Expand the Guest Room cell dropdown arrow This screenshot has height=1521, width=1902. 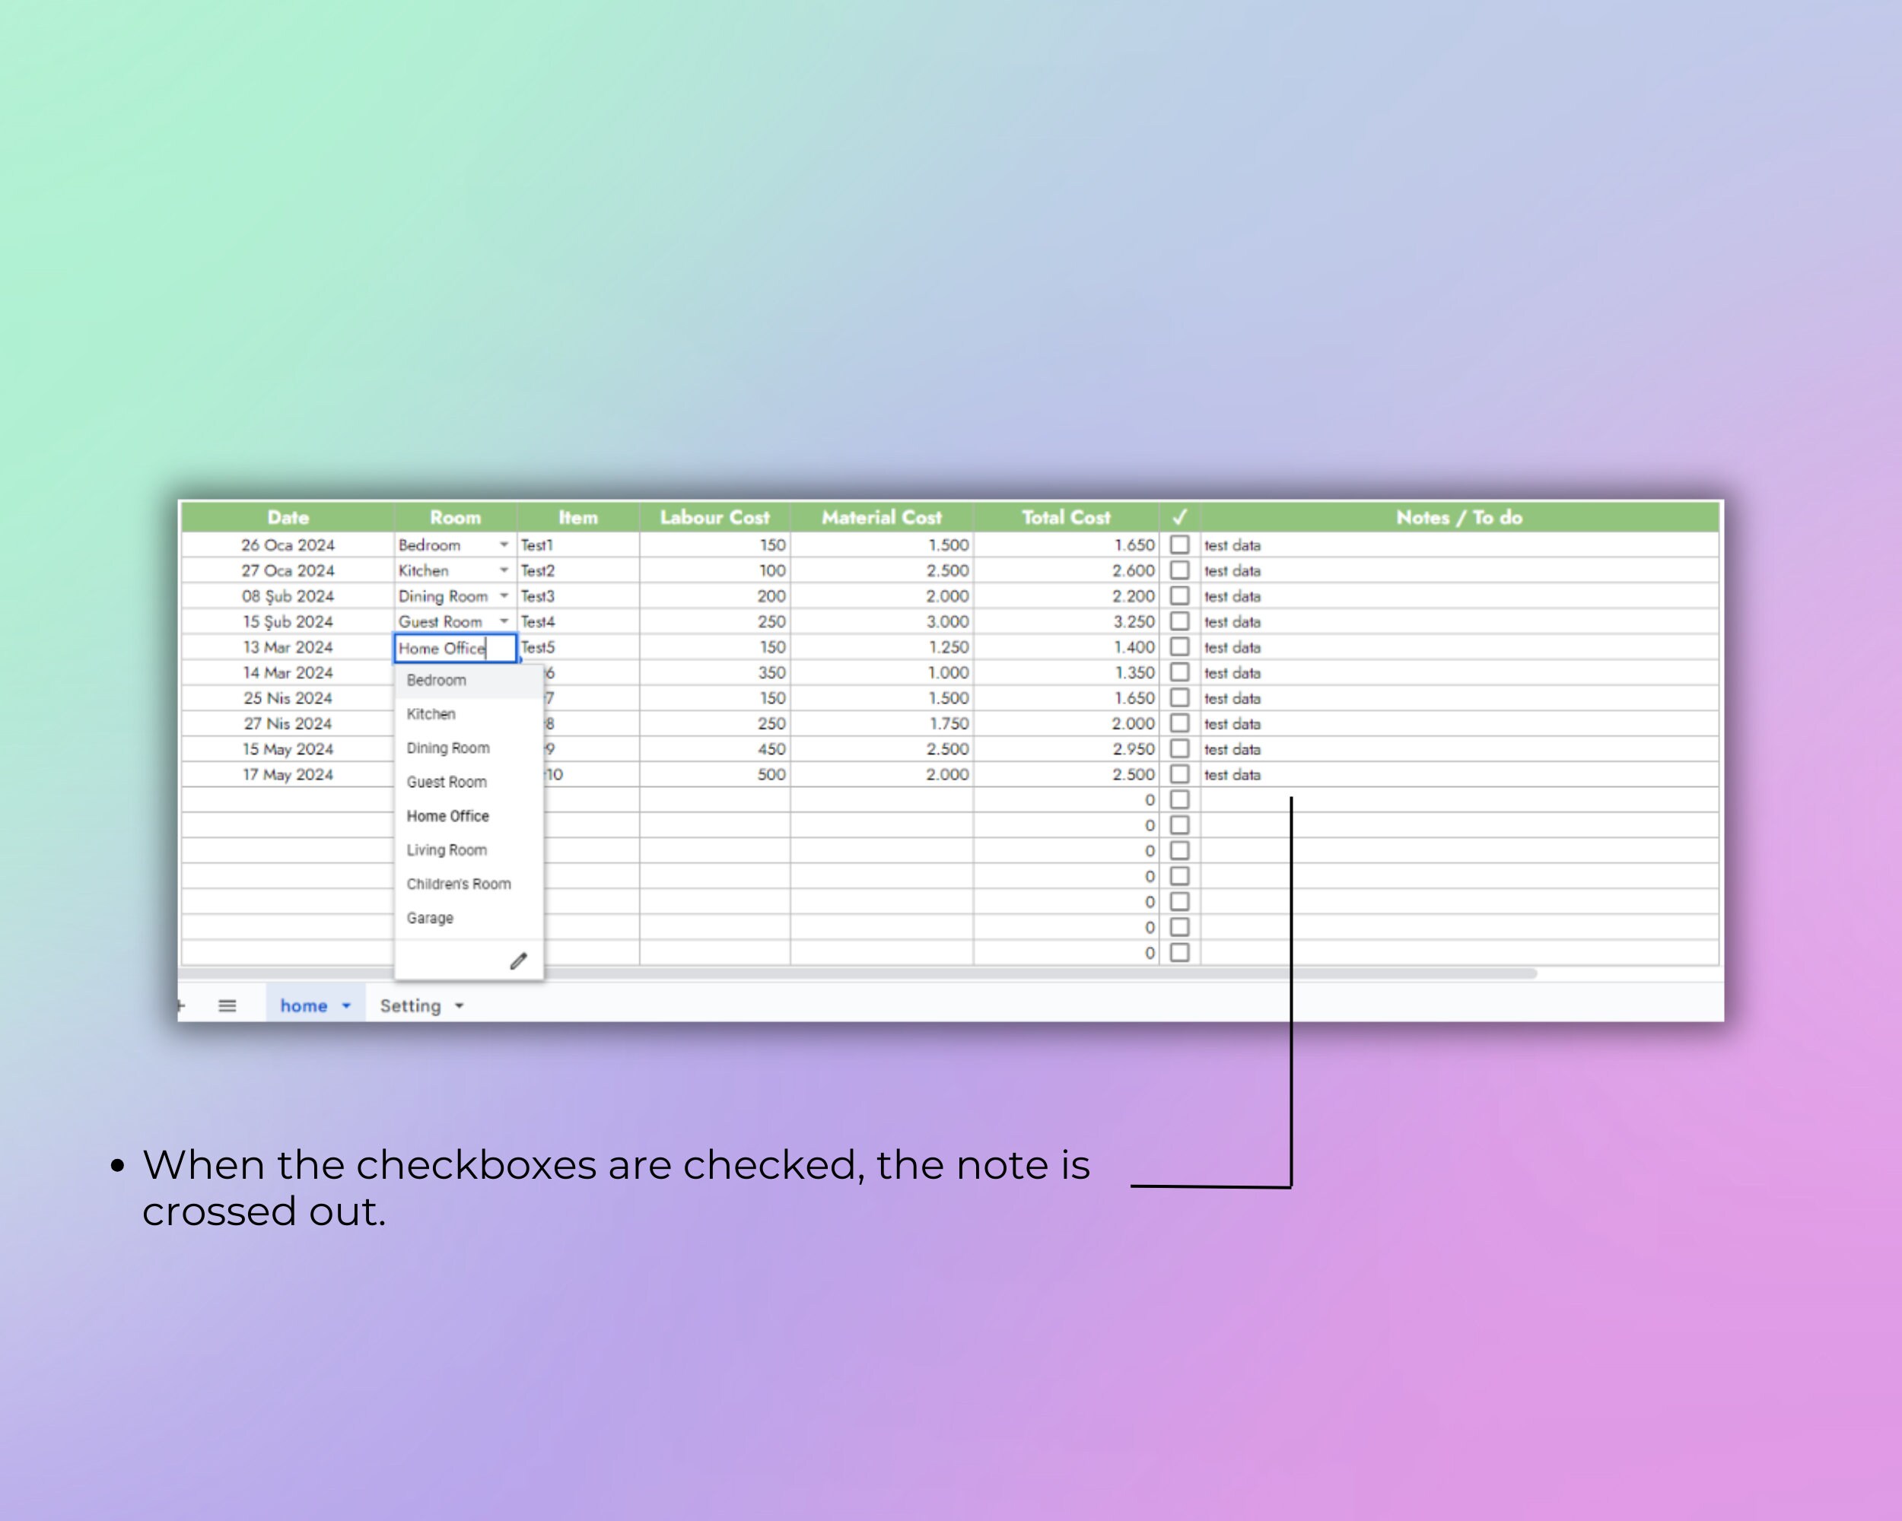(x=504, y=621)
